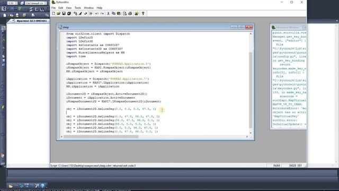Click the folder icon in KOMPAS bottom toolbar
This screenshot has width=339, height=191.
pos(11,186)
